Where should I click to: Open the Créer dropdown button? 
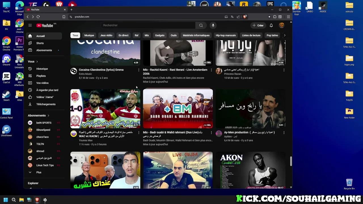coord(258,25)
